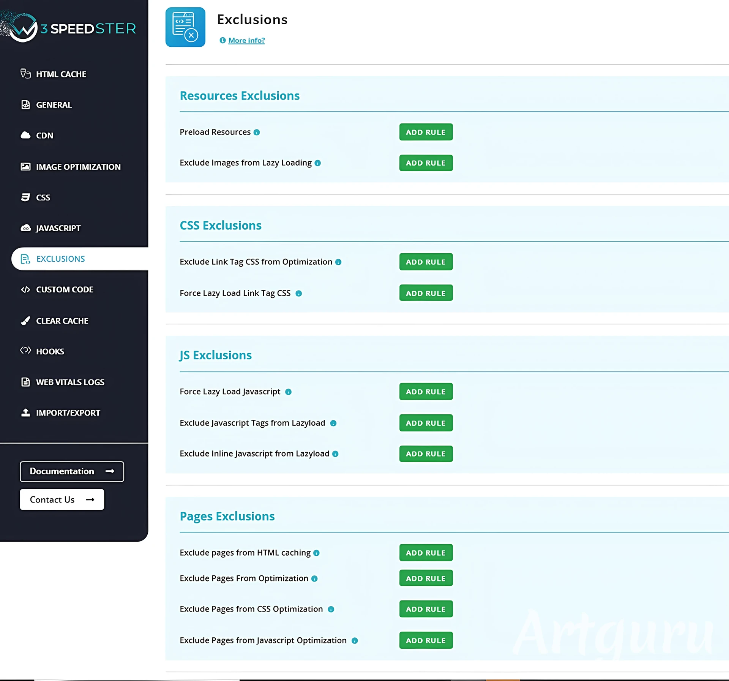Image resolution: width=729 pixels, height=681 pixels.
Task: Open the HTML Cache menu item
Action: 61,74
